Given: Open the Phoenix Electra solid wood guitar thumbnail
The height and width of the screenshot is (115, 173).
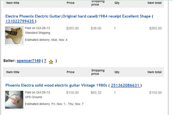Looking at the screenshot, I should pos(14,100).
